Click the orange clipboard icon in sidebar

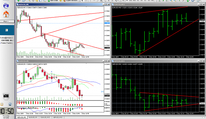pos(2,104)
